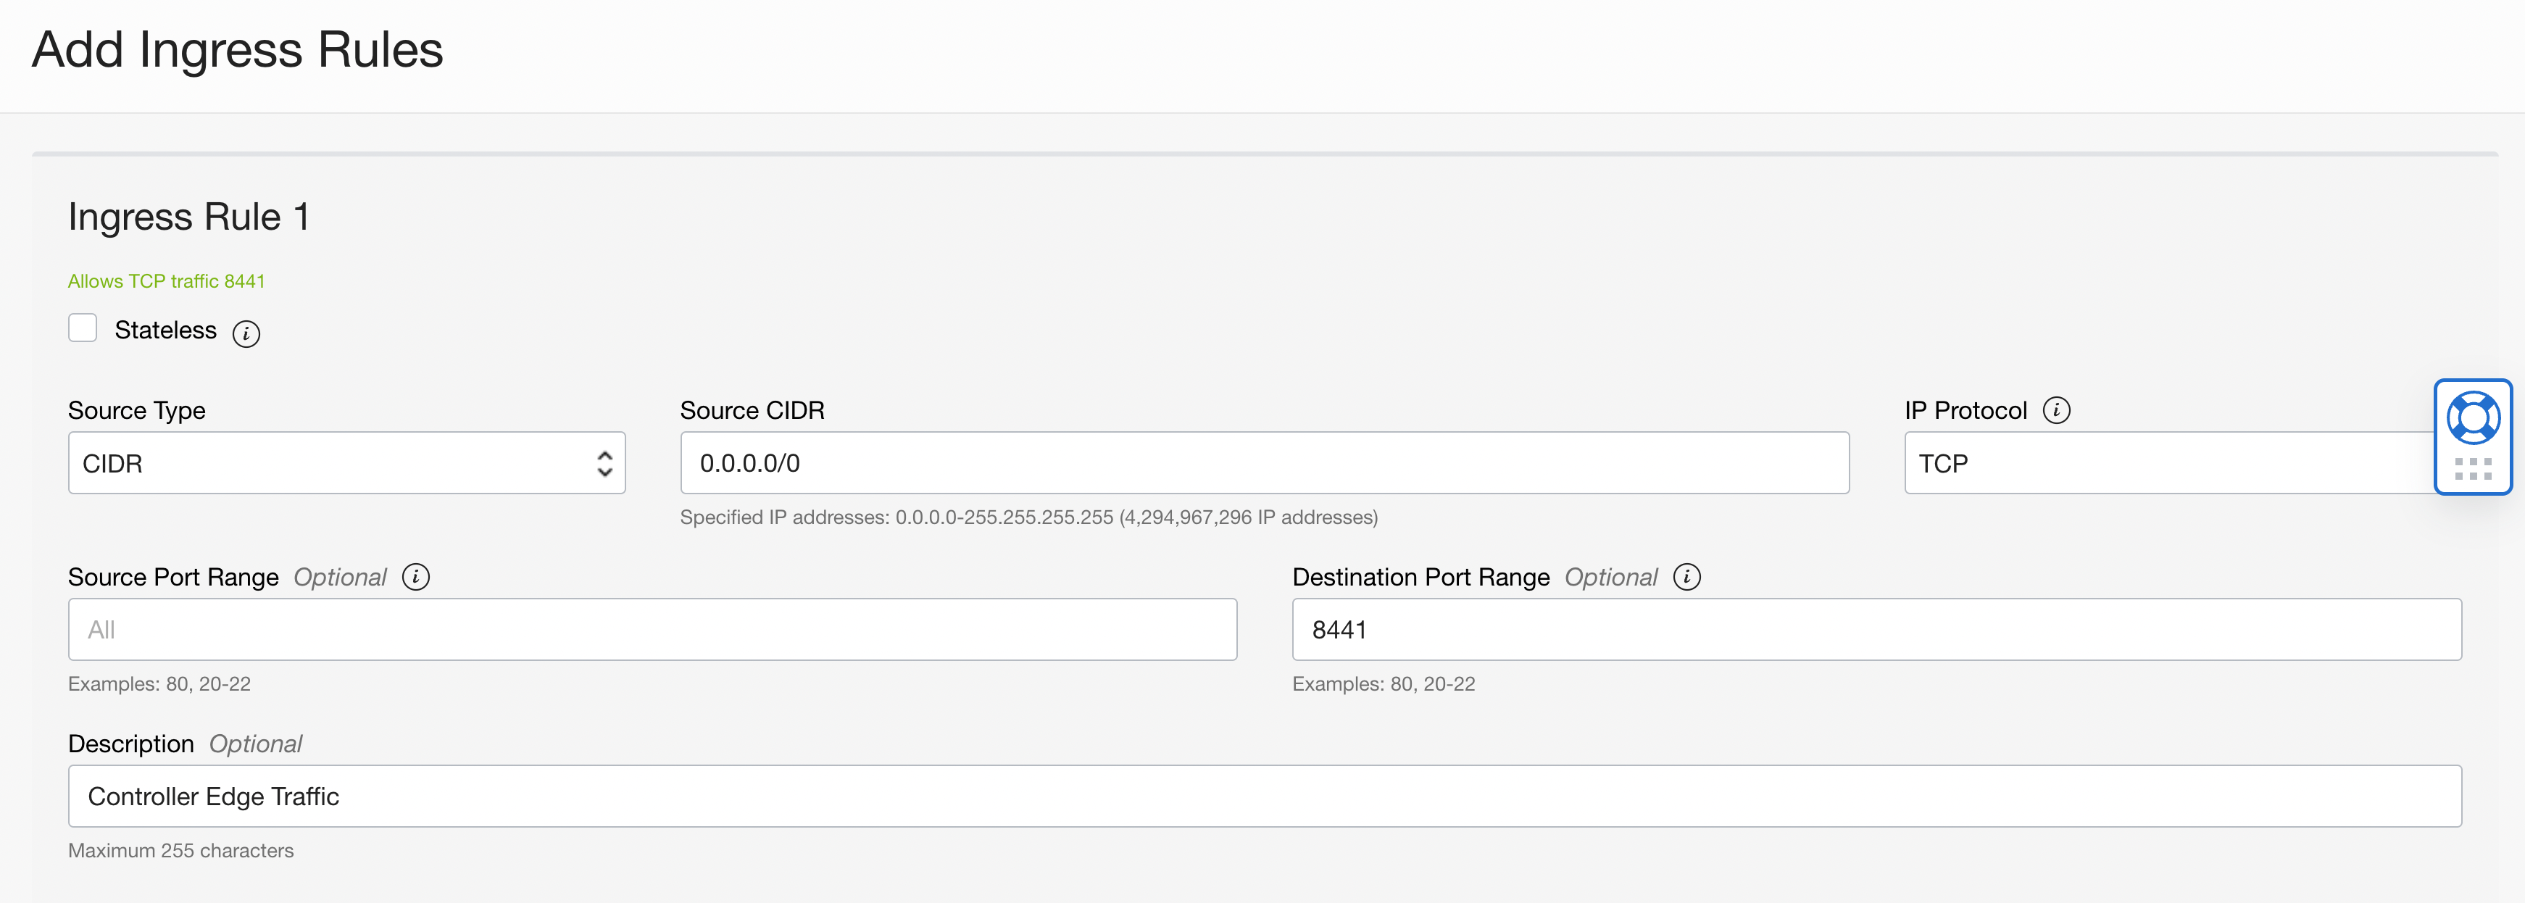
Task: Click the Source CIDR field containing 0.0.0.0/0
Action: click(x=1263, y=463)
